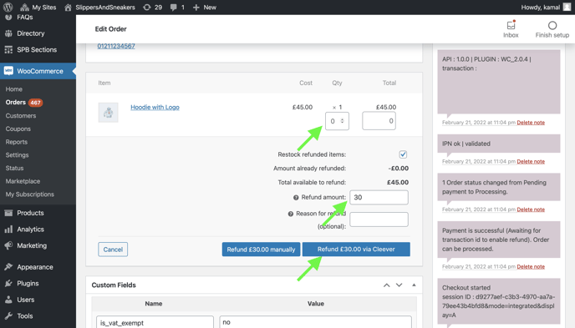
Task: Click the Marketing megaphone icon
Action: [8, 245]
